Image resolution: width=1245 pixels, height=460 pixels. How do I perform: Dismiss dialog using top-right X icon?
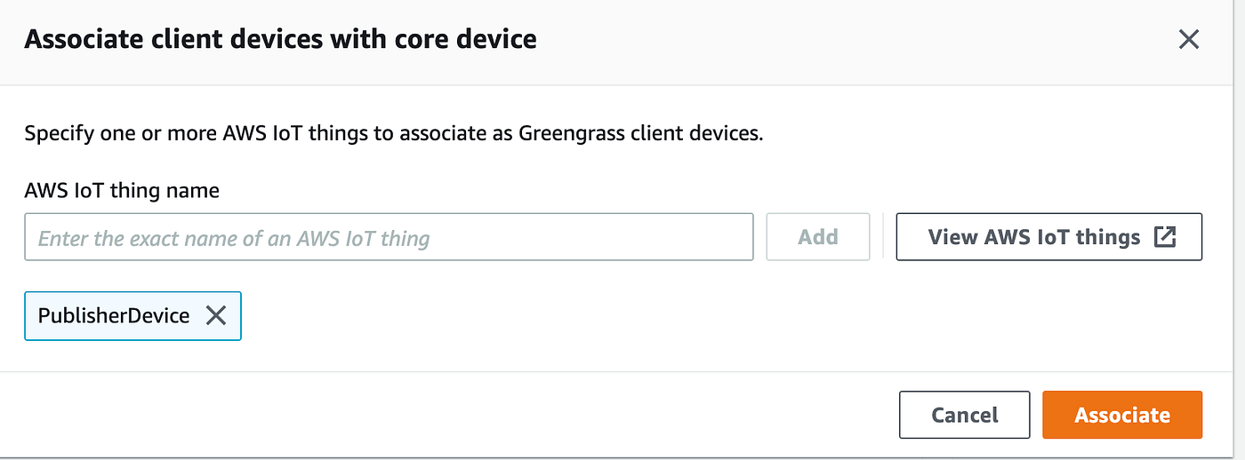point(1188,39)
